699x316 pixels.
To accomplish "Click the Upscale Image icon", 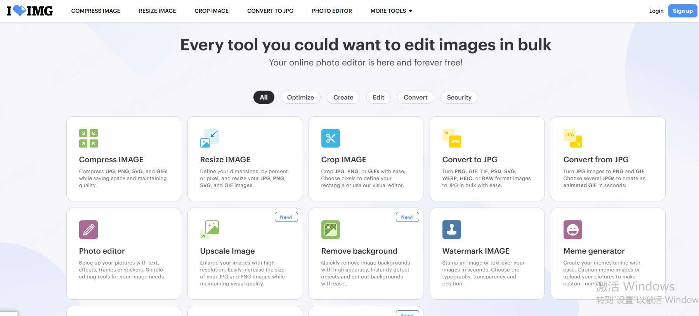I will (x=210, y=230).
